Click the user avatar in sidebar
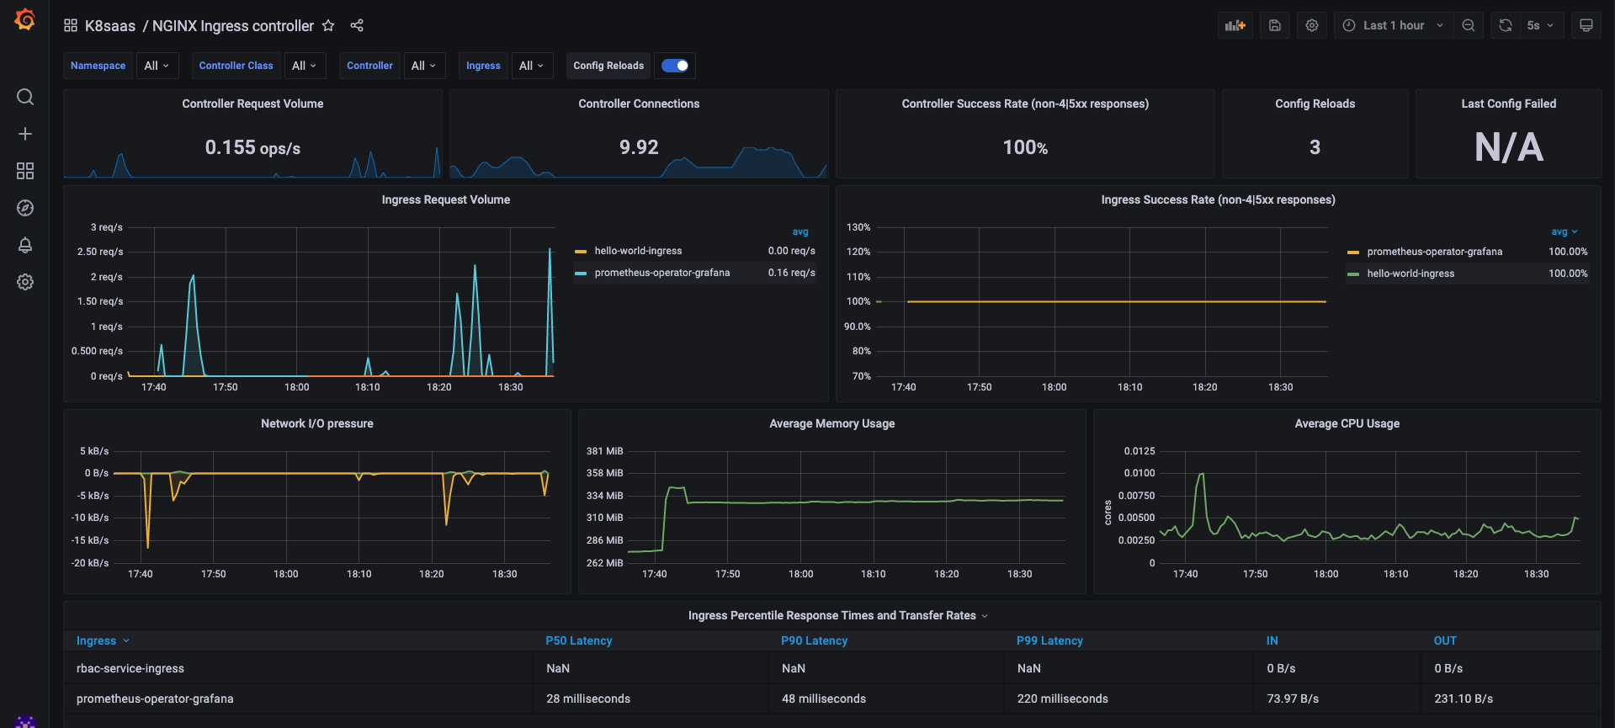Image resolution: width=1615 pixels, height=728 pixels. (25, 721)
